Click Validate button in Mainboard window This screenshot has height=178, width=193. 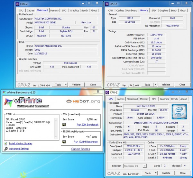(x=76, y=85)
